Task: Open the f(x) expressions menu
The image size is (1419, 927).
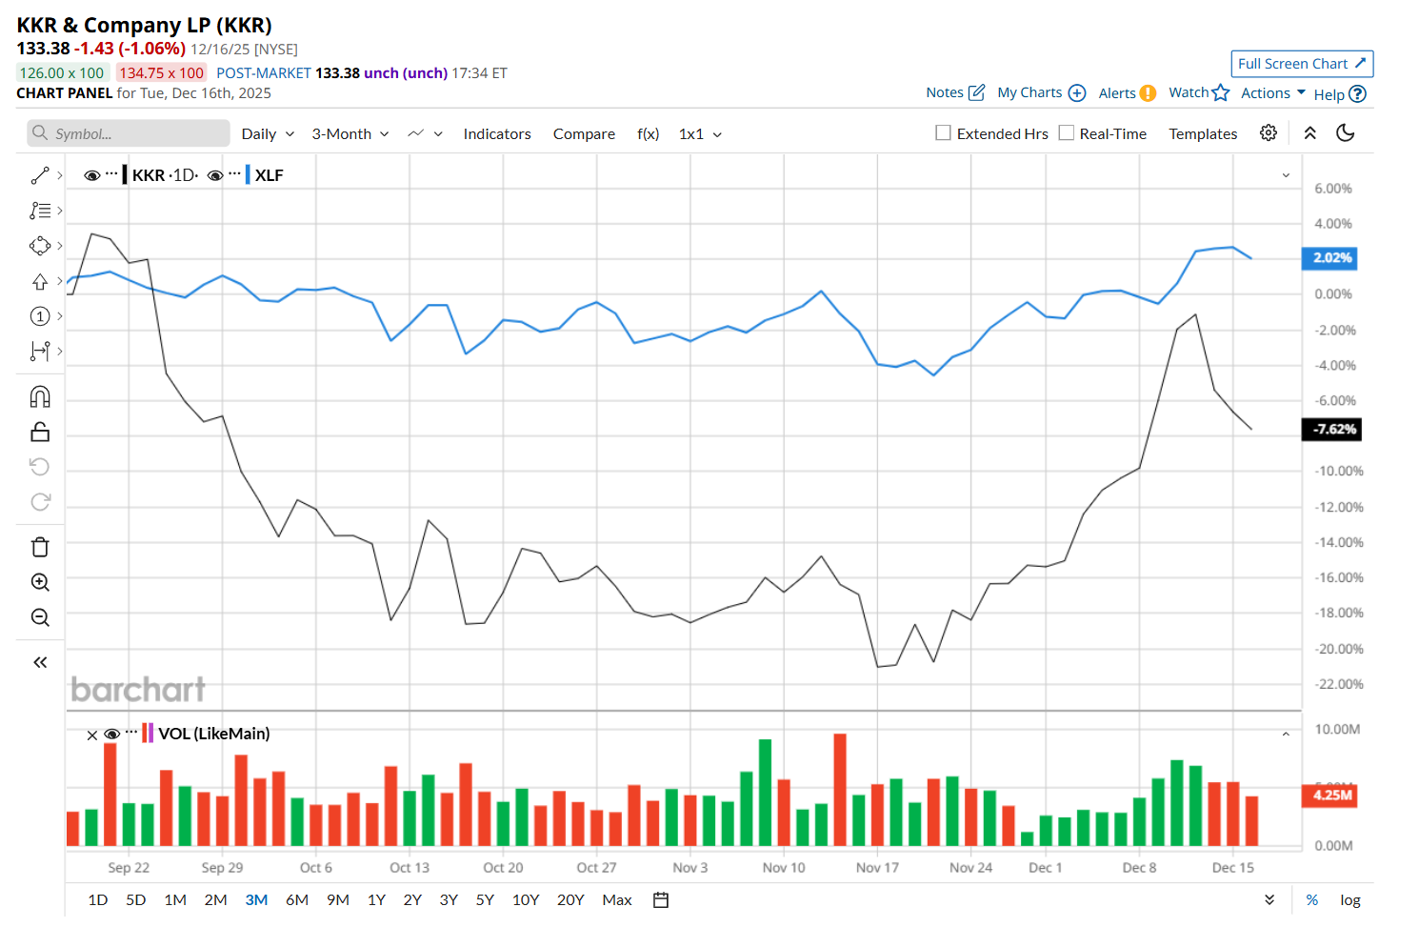Action: coord(648,134)
